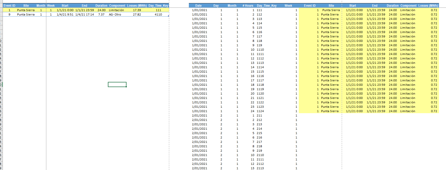Select Day_Time_Key cell 1113
446x170 pixels.
point(260,63)
